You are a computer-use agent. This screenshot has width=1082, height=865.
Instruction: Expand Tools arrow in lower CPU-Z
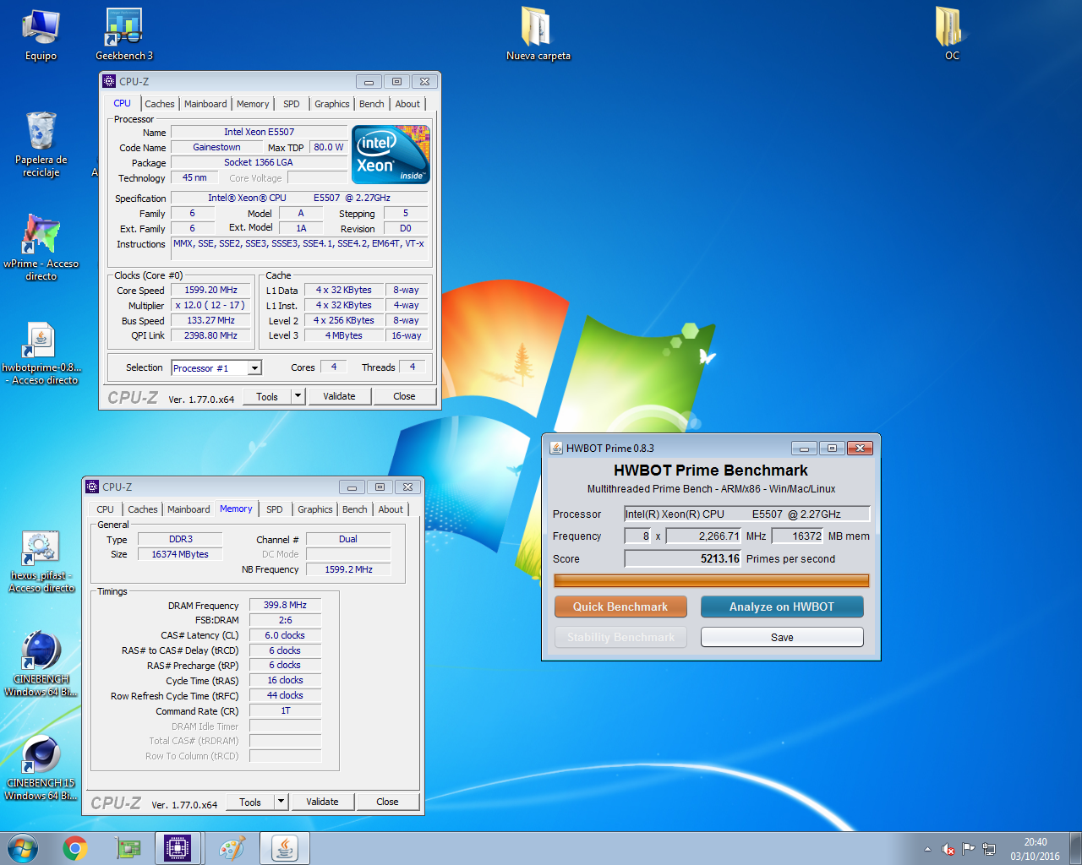pyautogui.click(x=281, y=802)
